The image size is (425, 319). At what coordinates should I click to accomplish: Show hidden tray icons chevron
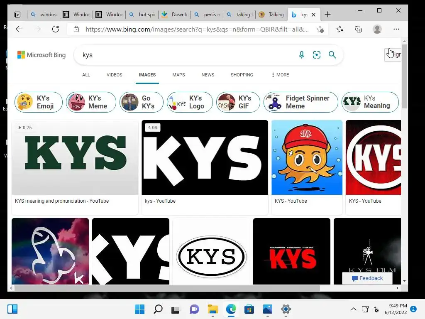(354, 309)
